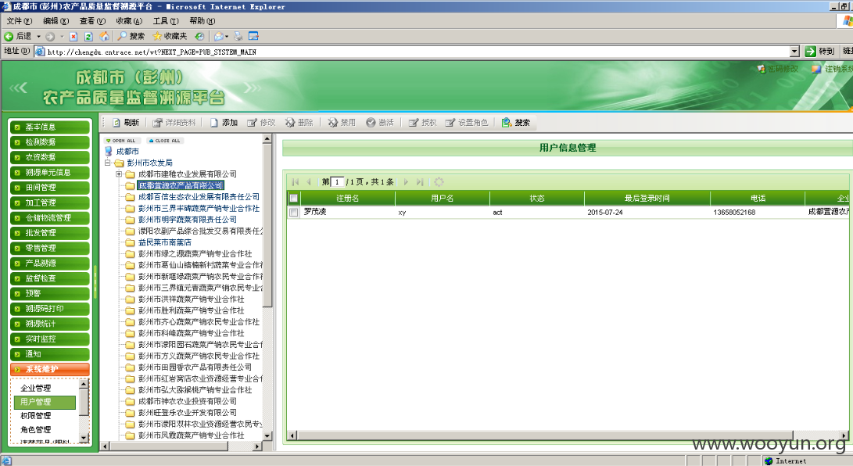The image size is (853, 466).
Task: Open the Back button history dropdown arrow
Action: coord(38,37)
